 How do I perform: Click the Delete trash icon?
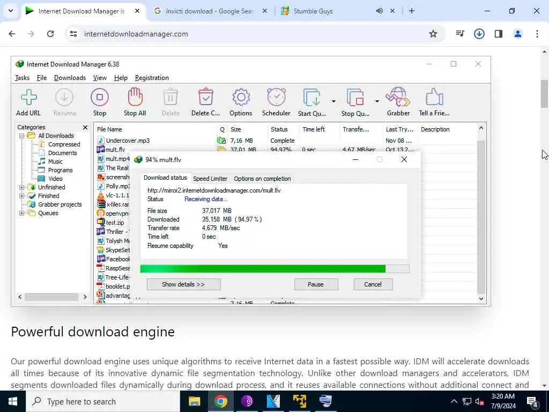click(x=170, y=98)
